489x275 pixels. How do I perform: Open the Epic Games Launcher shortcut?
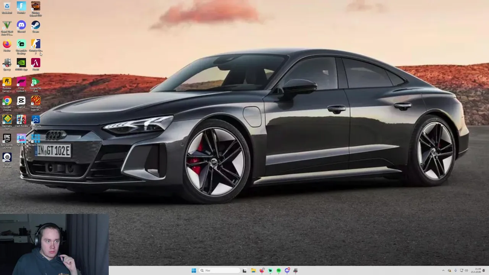7,141
